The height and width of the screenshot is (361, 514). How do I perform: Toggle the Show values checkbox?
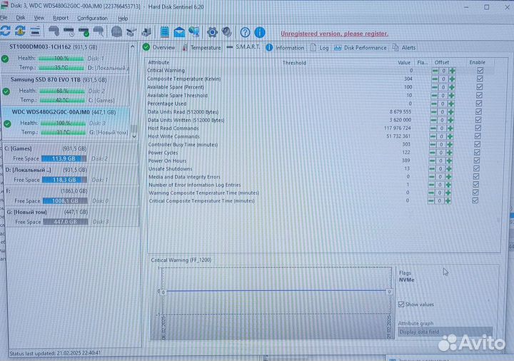tap(401, 305)
